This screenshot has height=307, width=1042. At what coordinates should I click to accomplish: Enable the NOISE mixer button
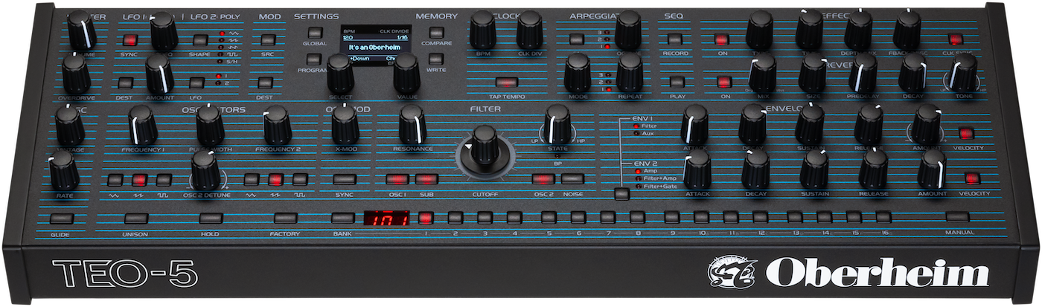tap(572, 179)
